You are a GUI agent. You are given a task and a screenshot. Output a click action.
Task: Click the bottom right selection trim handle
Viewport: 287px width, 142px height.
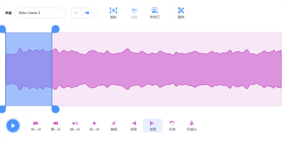(x=56, y=109)
